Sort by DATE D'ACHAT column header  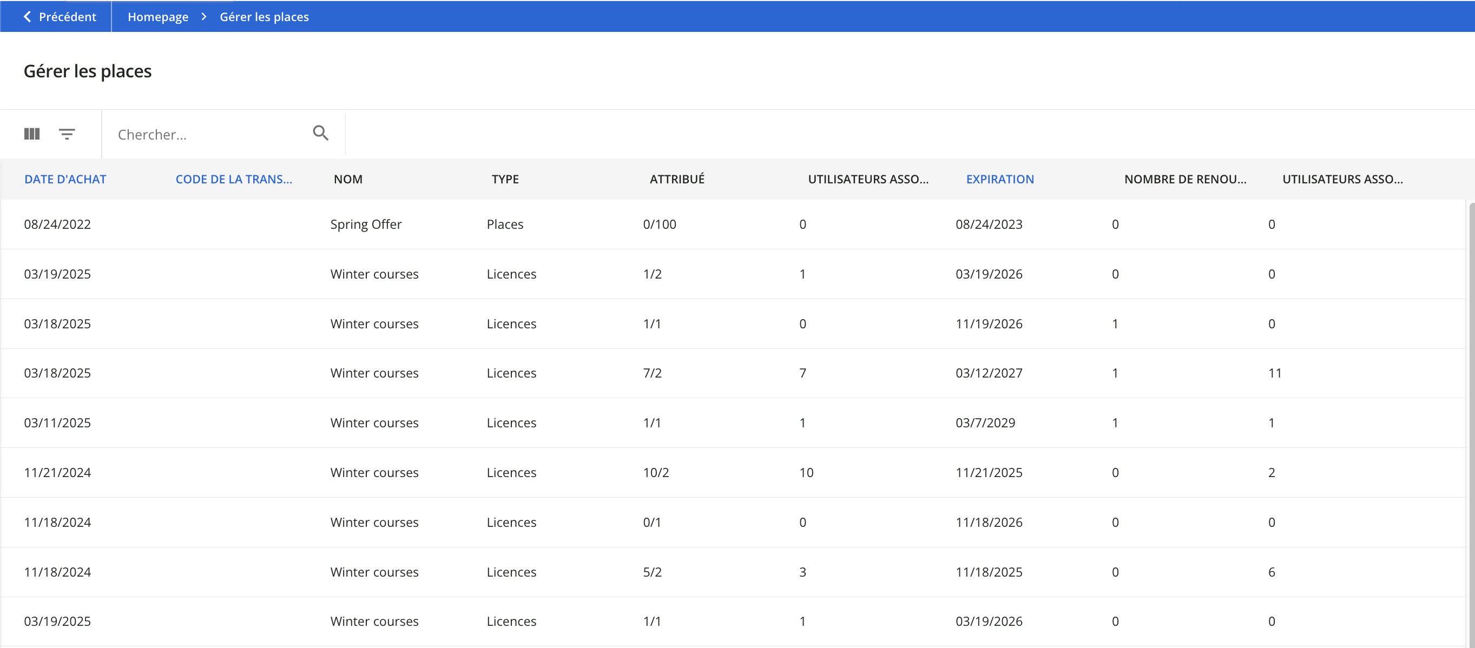[65, 179]
